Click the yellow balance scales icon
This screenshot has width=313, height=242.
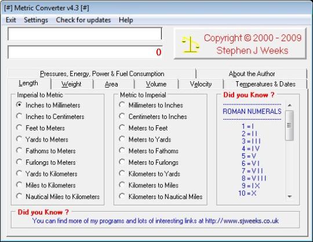[x=191, y=44]
